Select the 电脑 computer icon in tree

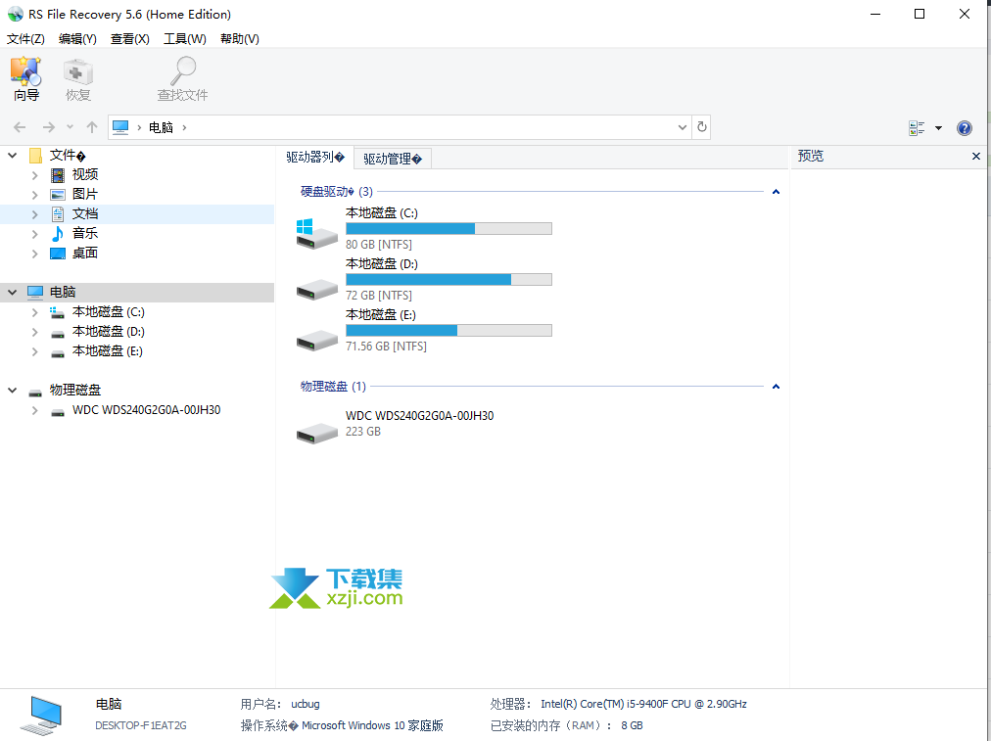coord(35,292)
